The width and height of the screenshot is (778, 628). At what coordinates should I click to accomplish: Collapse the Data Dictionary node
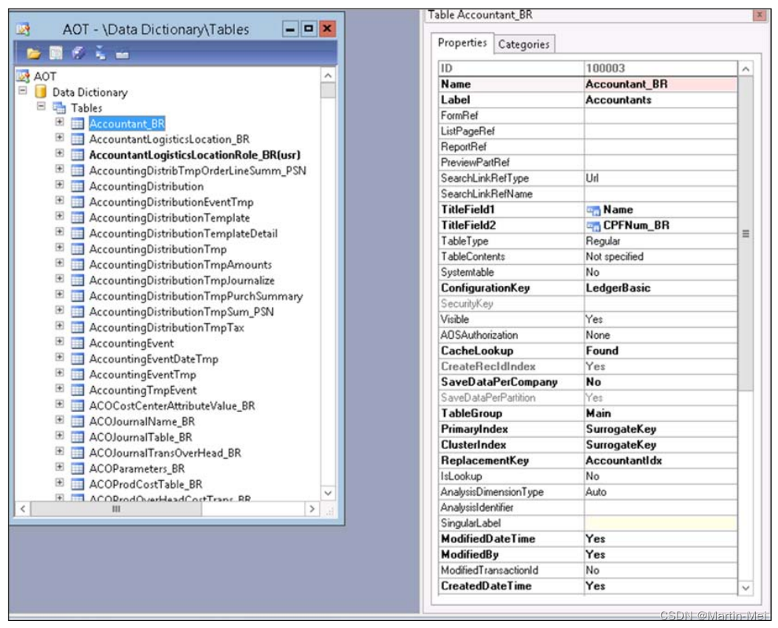click(x=22, y=91)
